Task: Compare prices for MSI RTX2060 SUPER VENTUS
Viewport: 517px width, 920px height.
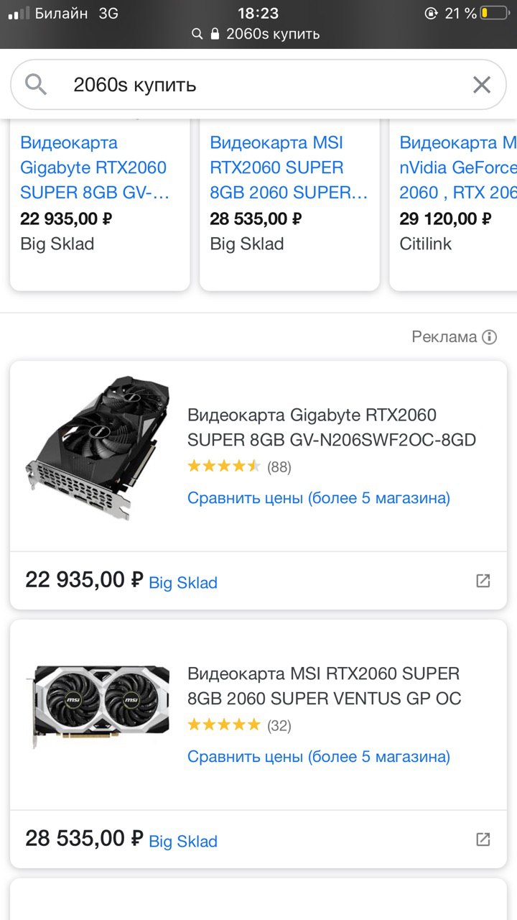Action: tap(319, 756)
